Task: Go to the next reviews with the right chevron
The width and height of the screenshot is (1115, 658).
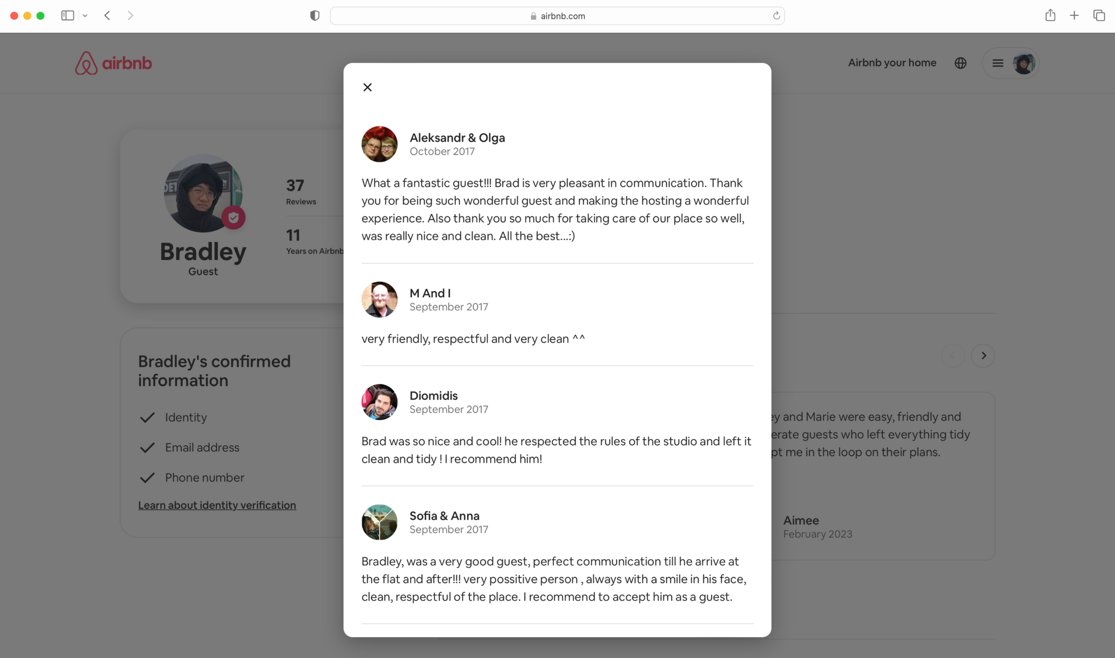Action: (x=983, y=355)
